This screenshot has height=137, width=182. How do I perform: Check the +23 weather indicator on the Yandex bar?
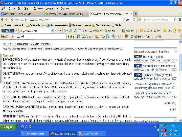click(158, 37)
